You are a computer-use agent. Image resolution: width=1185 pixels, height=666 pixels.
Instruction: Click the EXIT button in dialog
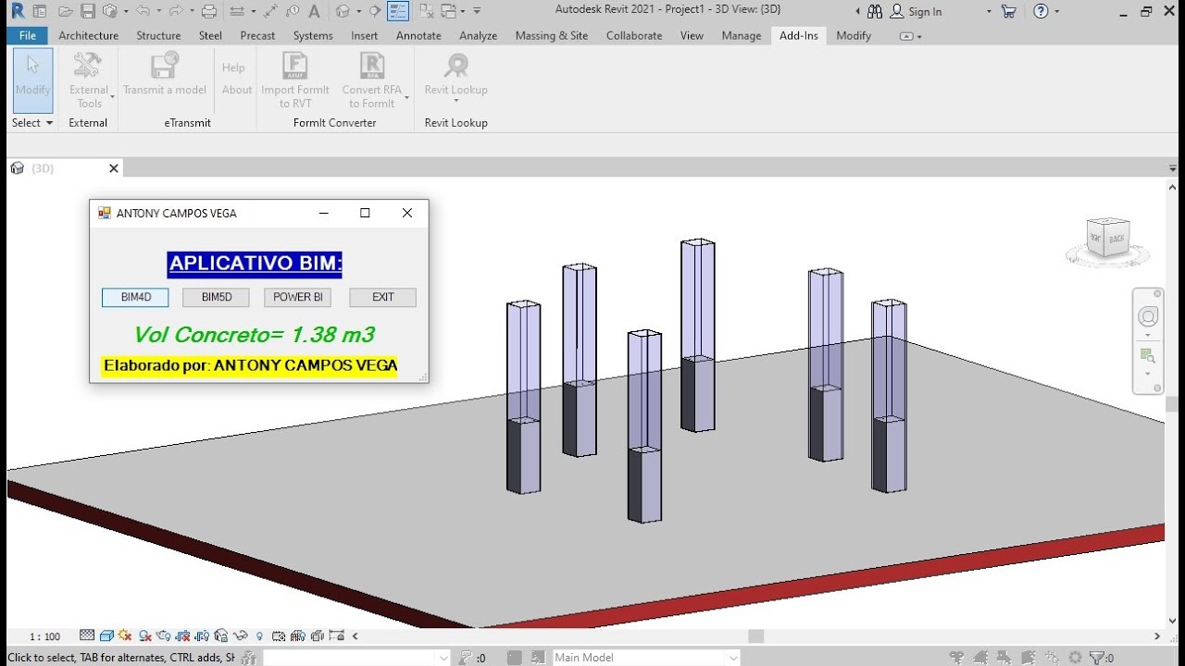(382, 297)
